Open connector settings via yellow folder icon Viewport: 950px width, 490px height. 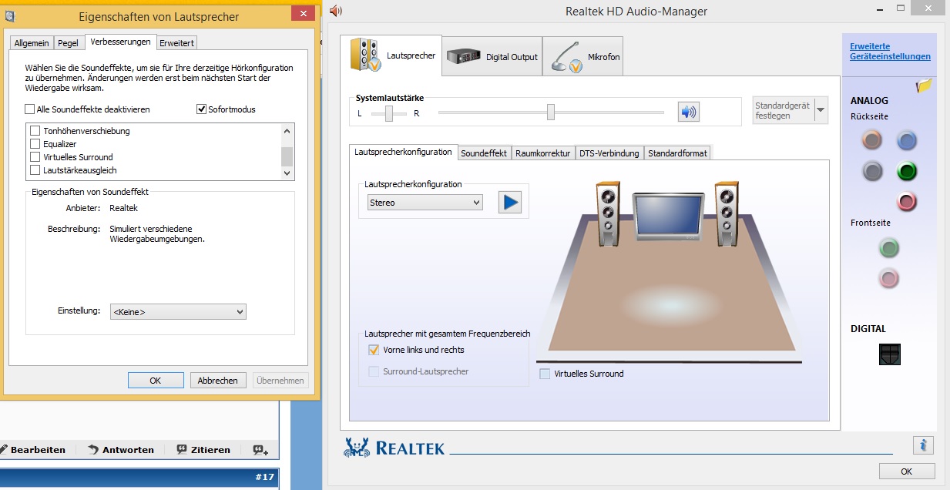pyautogui.click(x=925, y=86)
